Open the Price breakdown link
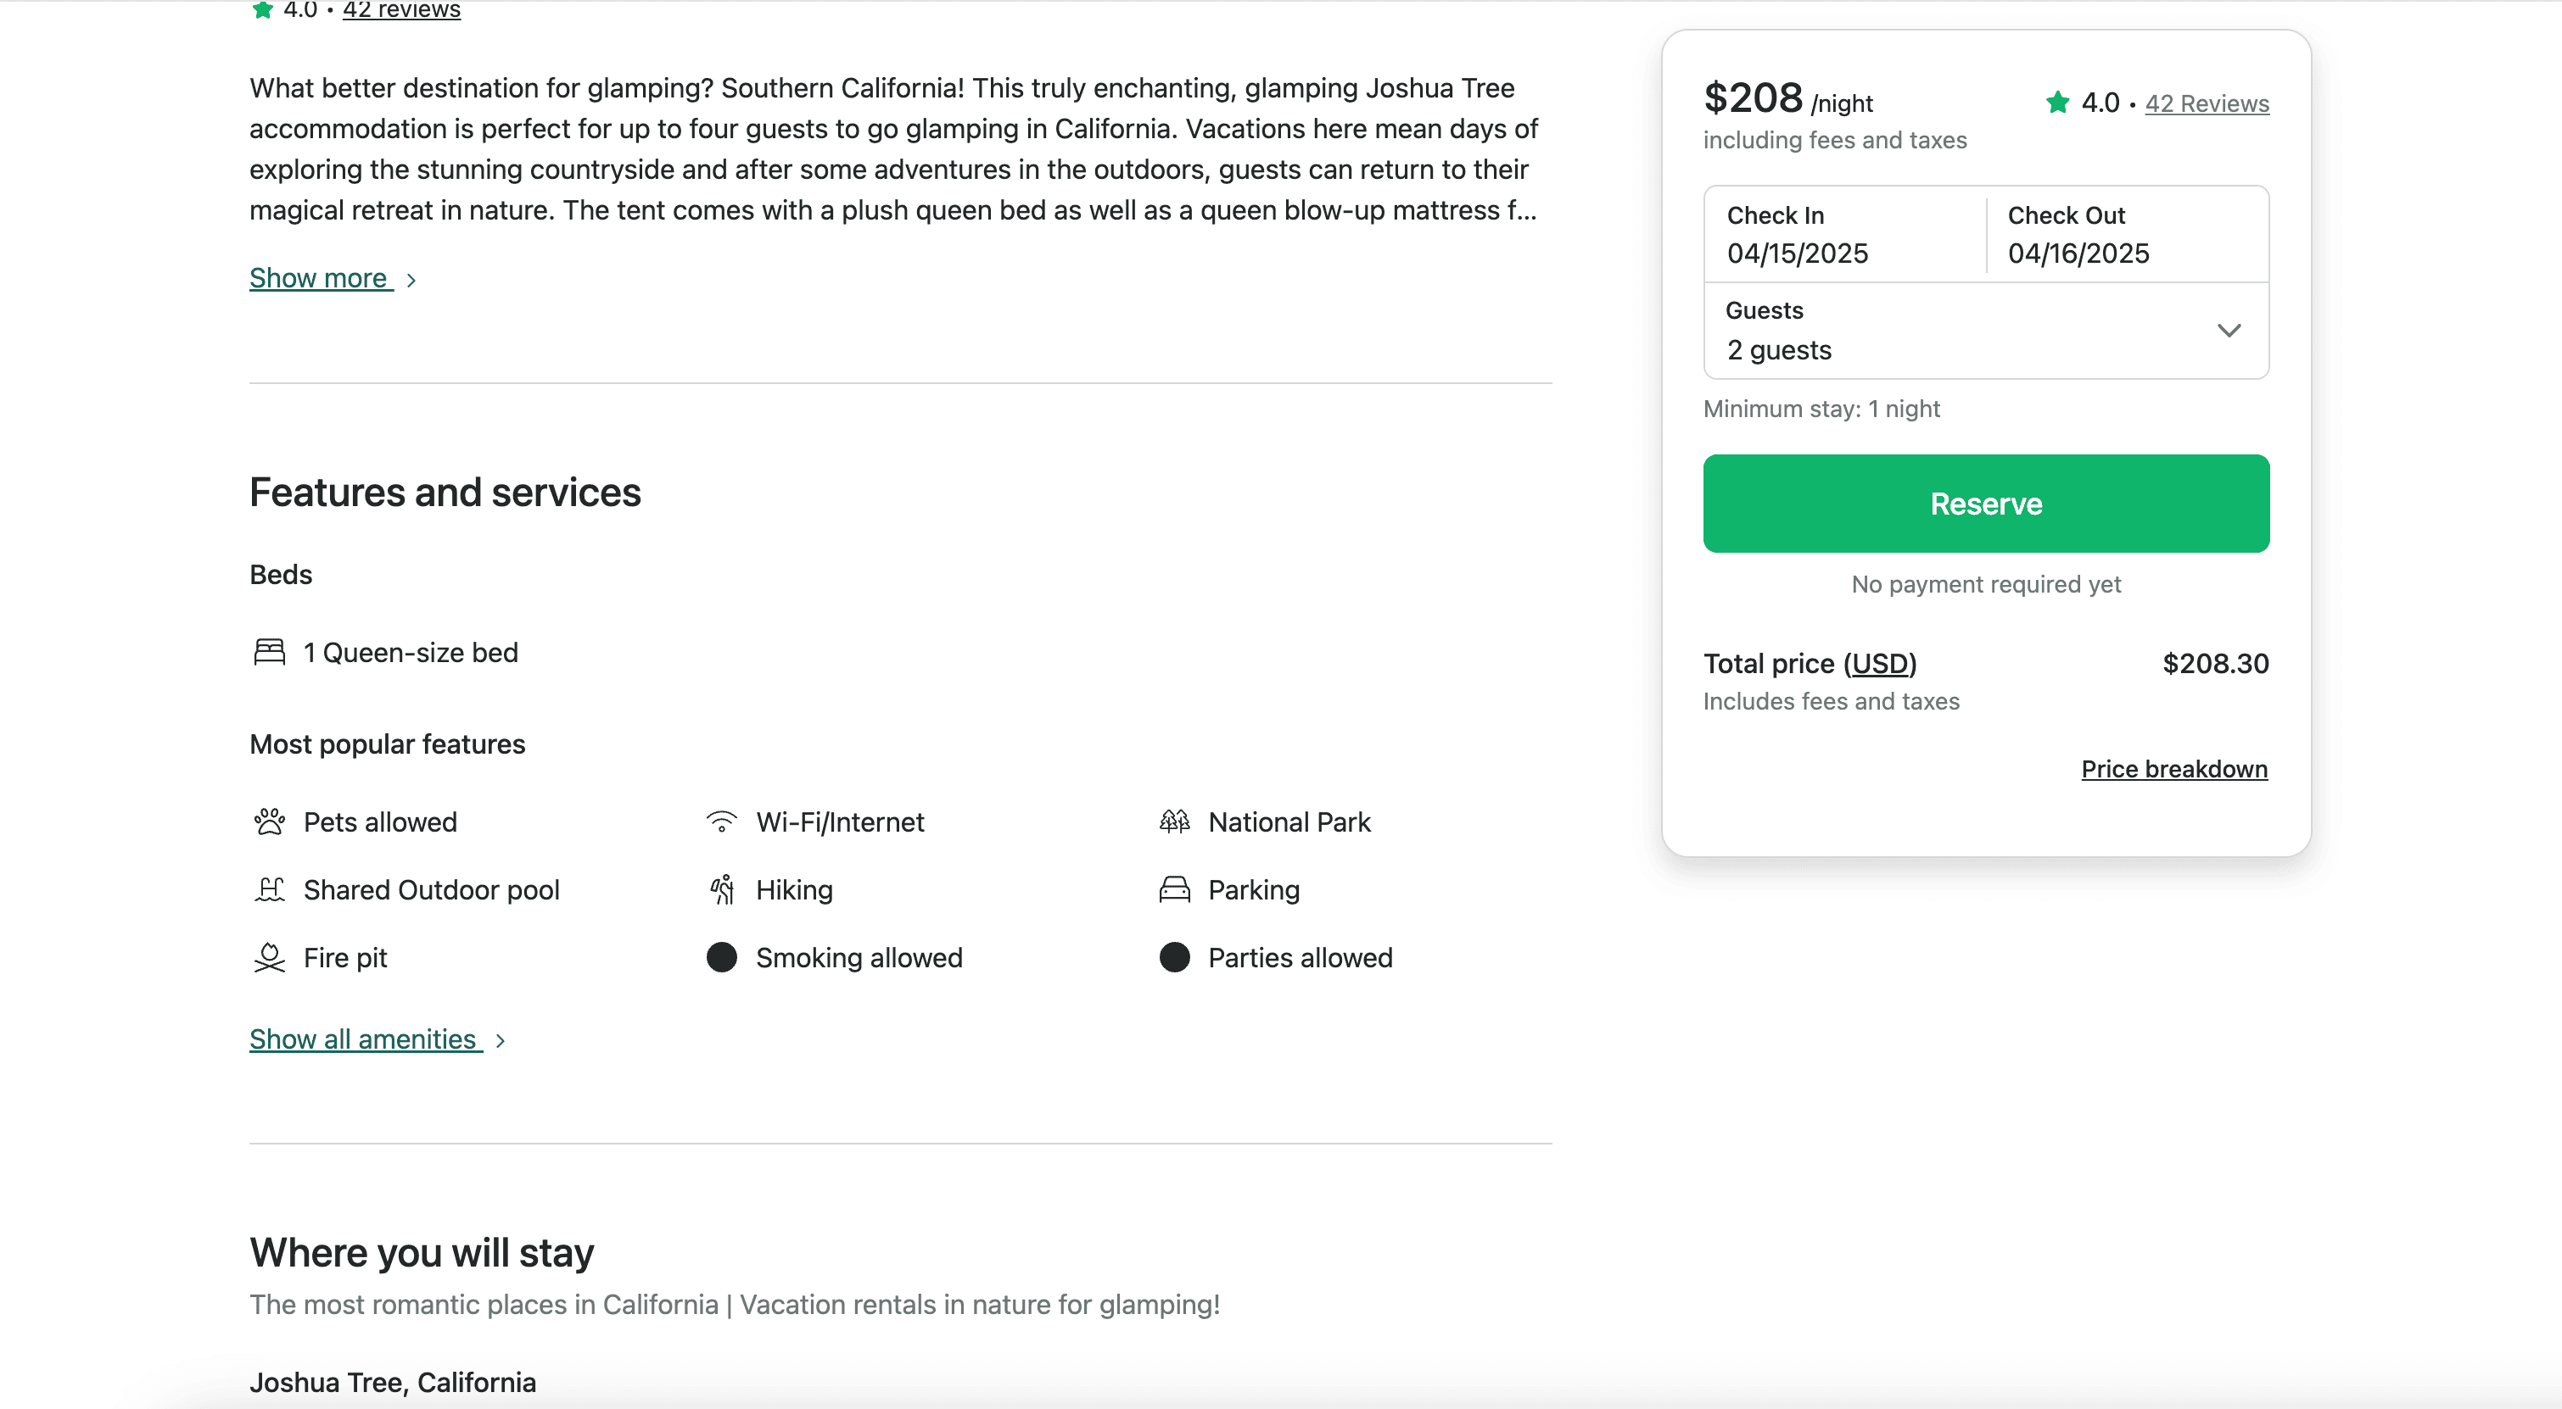The height and width of the screenshot is (1409, 2562). pos(2174,769)
